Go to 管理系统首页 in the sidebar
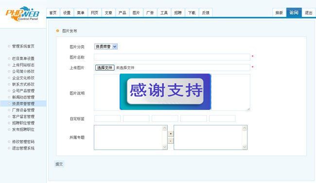 click(x=23, y=46)
